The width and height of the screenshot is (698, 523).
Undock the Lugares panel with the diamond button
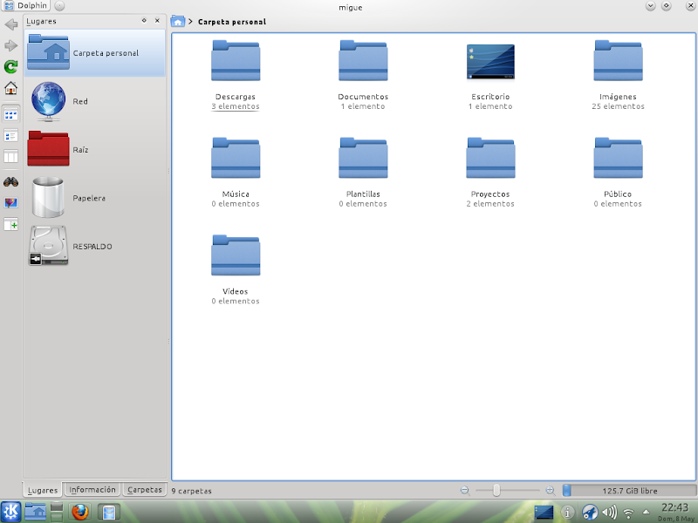[144, 20]
